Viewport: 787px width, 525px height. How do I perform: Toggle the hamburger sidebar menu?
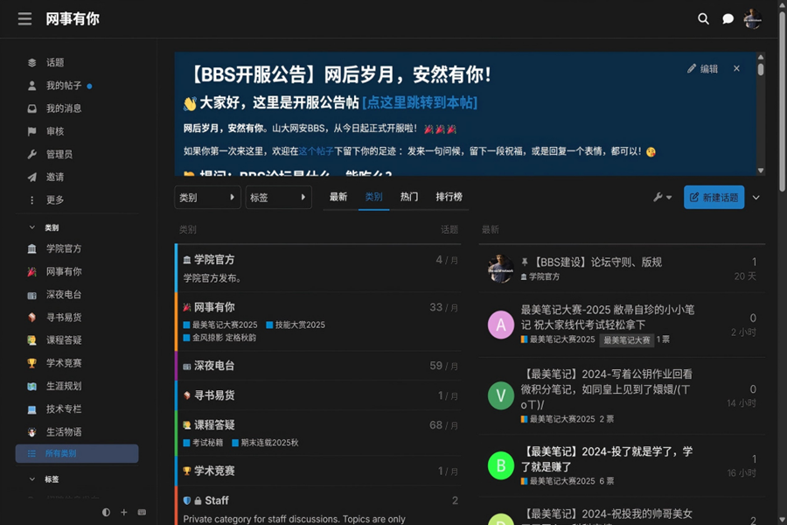coord(24,18)
